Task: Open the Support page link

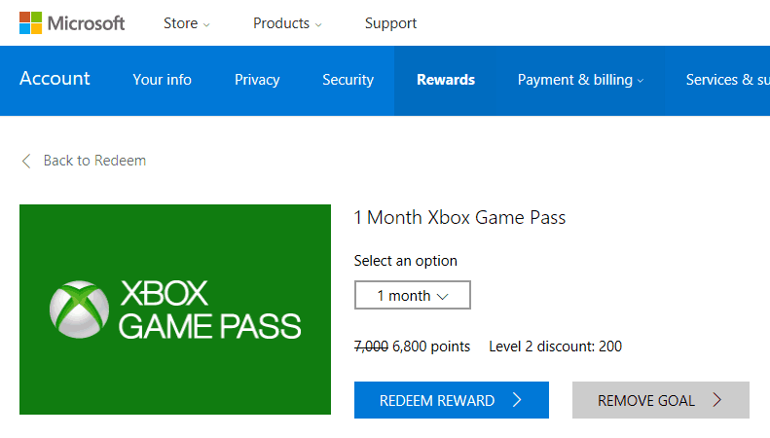Action: tap(390, 23)
